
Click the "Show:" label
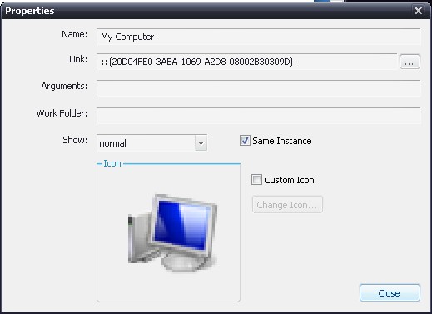click(75, 140)
